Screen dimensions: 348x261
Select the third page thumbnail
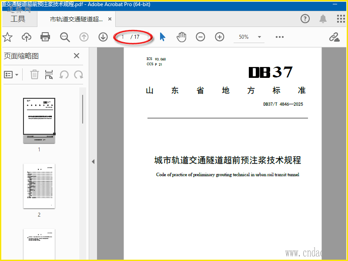(x=39, y=244)
